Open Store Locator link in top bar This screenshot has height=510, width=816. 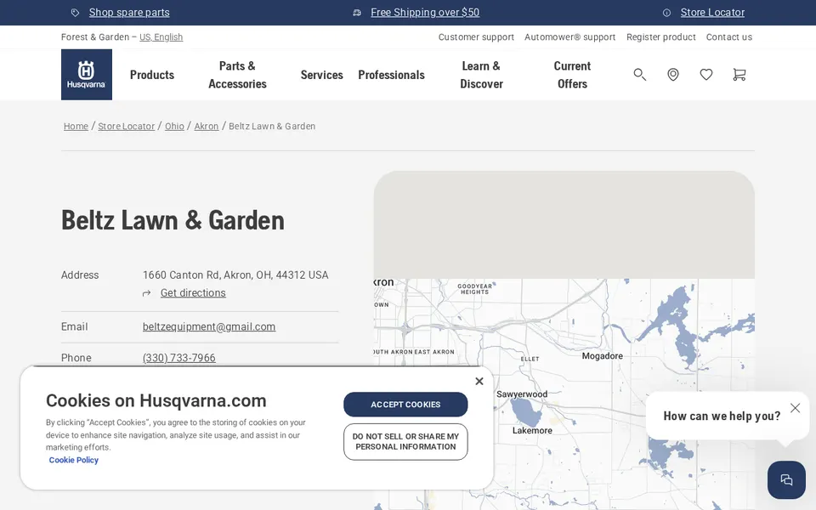point(712,13)
